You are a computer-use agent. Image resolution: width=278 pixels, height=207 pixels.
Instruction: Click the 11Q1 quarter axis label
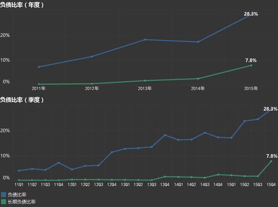[19, 185]
